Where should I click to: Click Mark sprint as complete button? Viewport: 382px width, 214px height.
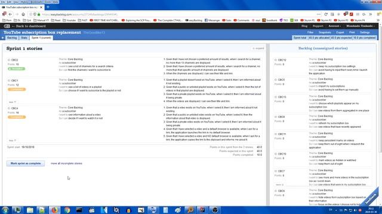pos(26,163)
